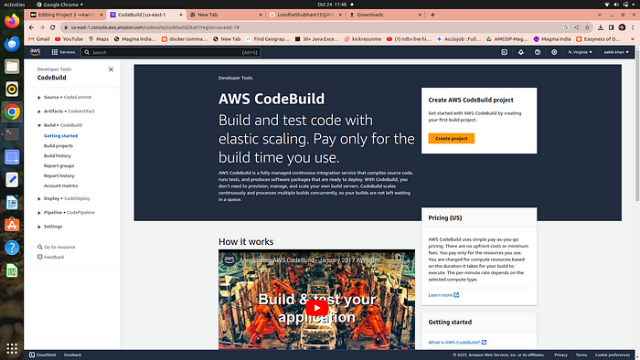Open the Chrome tab search dropdown
This screenshot has width=640, height=360.
(599, 15)
